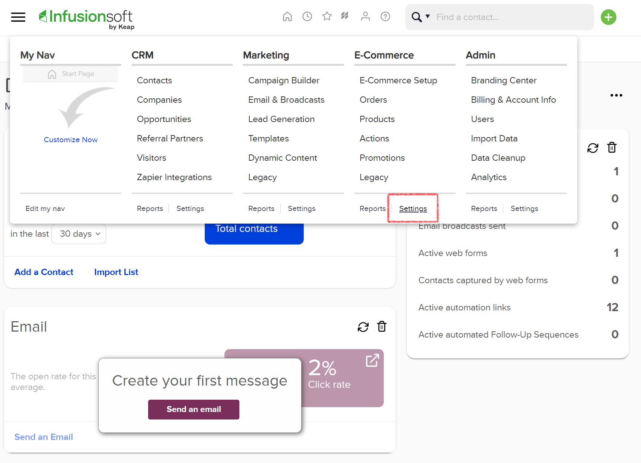
Task: Open Products under E-Commerce
Action: 377,119
